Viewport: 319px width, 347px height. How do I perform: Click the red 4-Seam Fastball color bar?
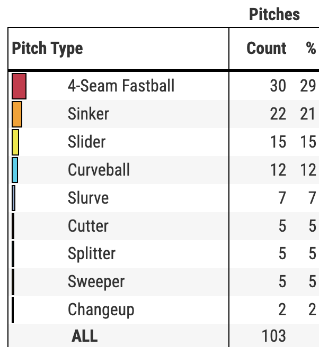(x=19, y=86)
